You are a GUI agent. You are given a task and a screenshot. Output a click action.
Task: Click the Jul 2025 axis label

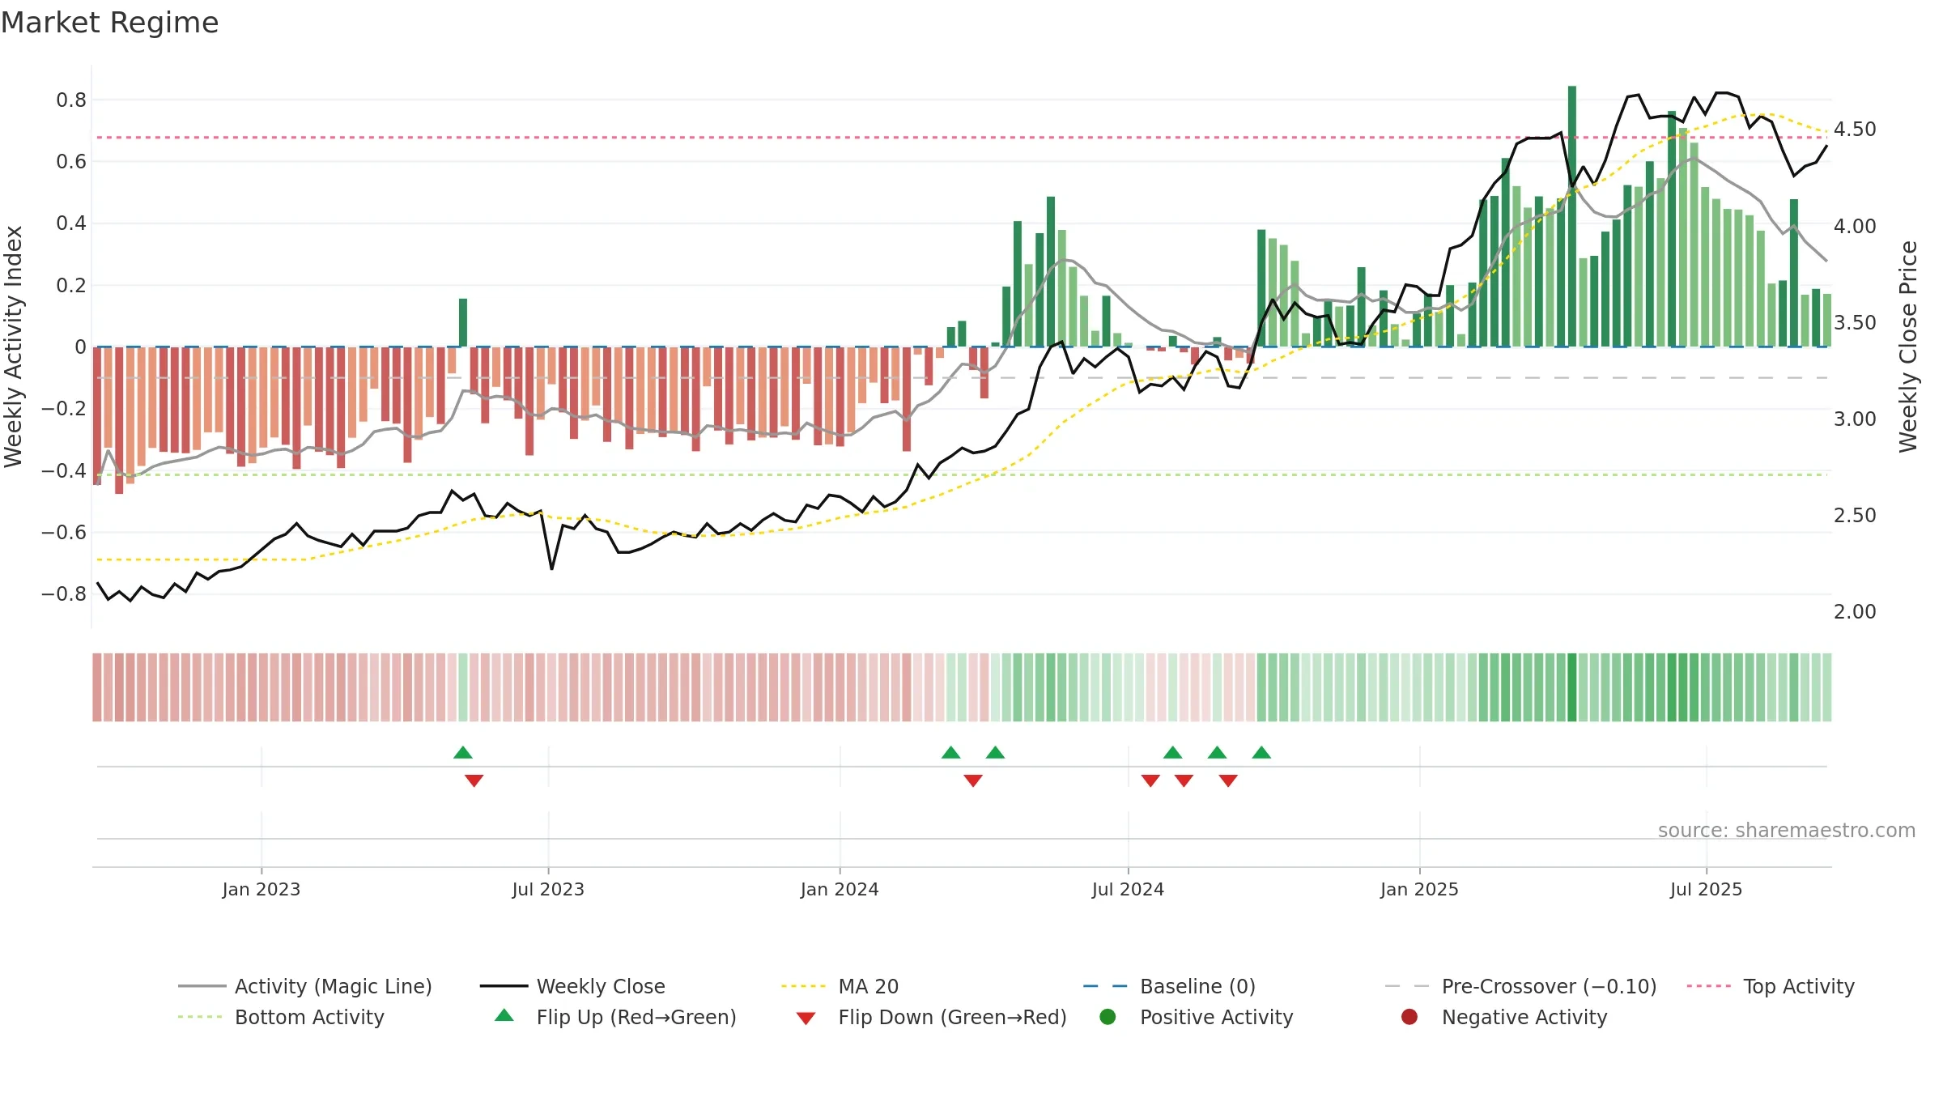(1706, 889)
